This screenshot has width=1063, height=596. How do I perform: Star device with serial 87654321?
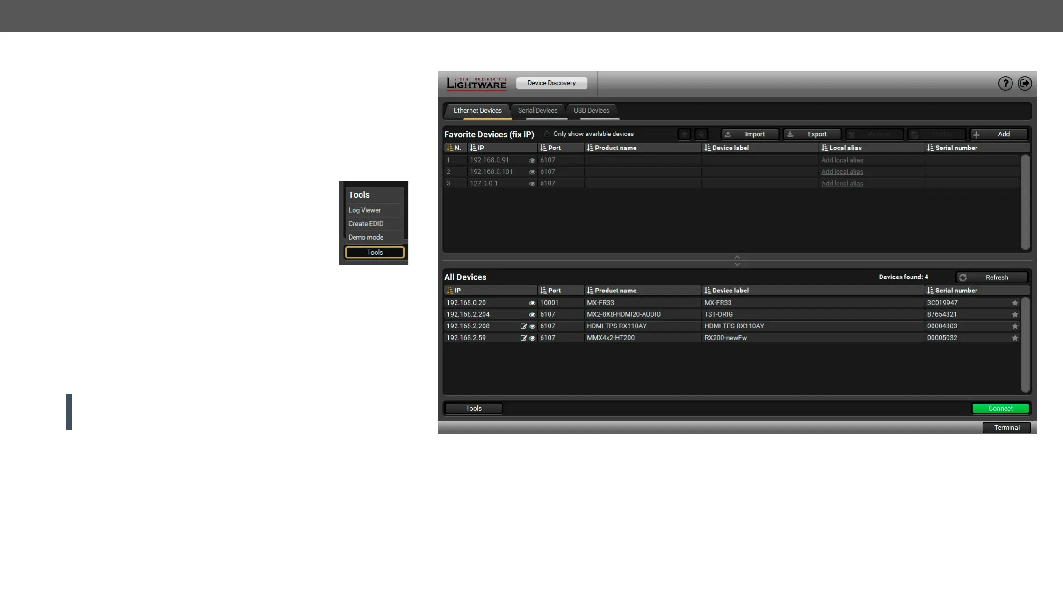(1015, 315)
